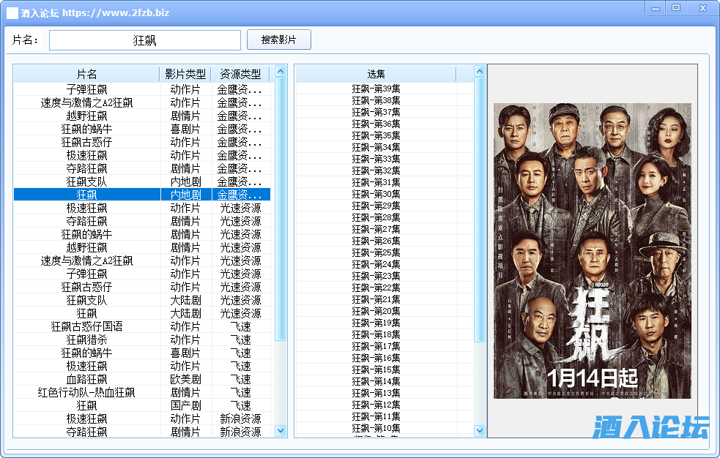Click down arrow of episode list scrollbar
The height and width of the screenshot is (458, 720).
coord(480,431)
